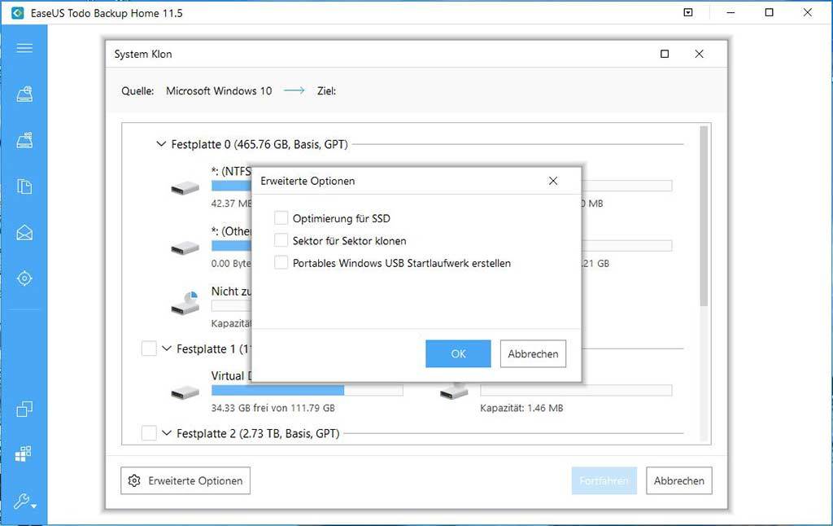Click the Clone icon in the sidebar

tap(24, 409)
